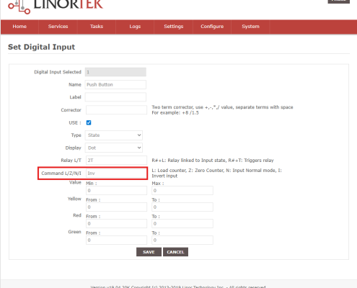This screenshot has height=288, width=357.
Task: Click the SAVE button
Action: 149,252
